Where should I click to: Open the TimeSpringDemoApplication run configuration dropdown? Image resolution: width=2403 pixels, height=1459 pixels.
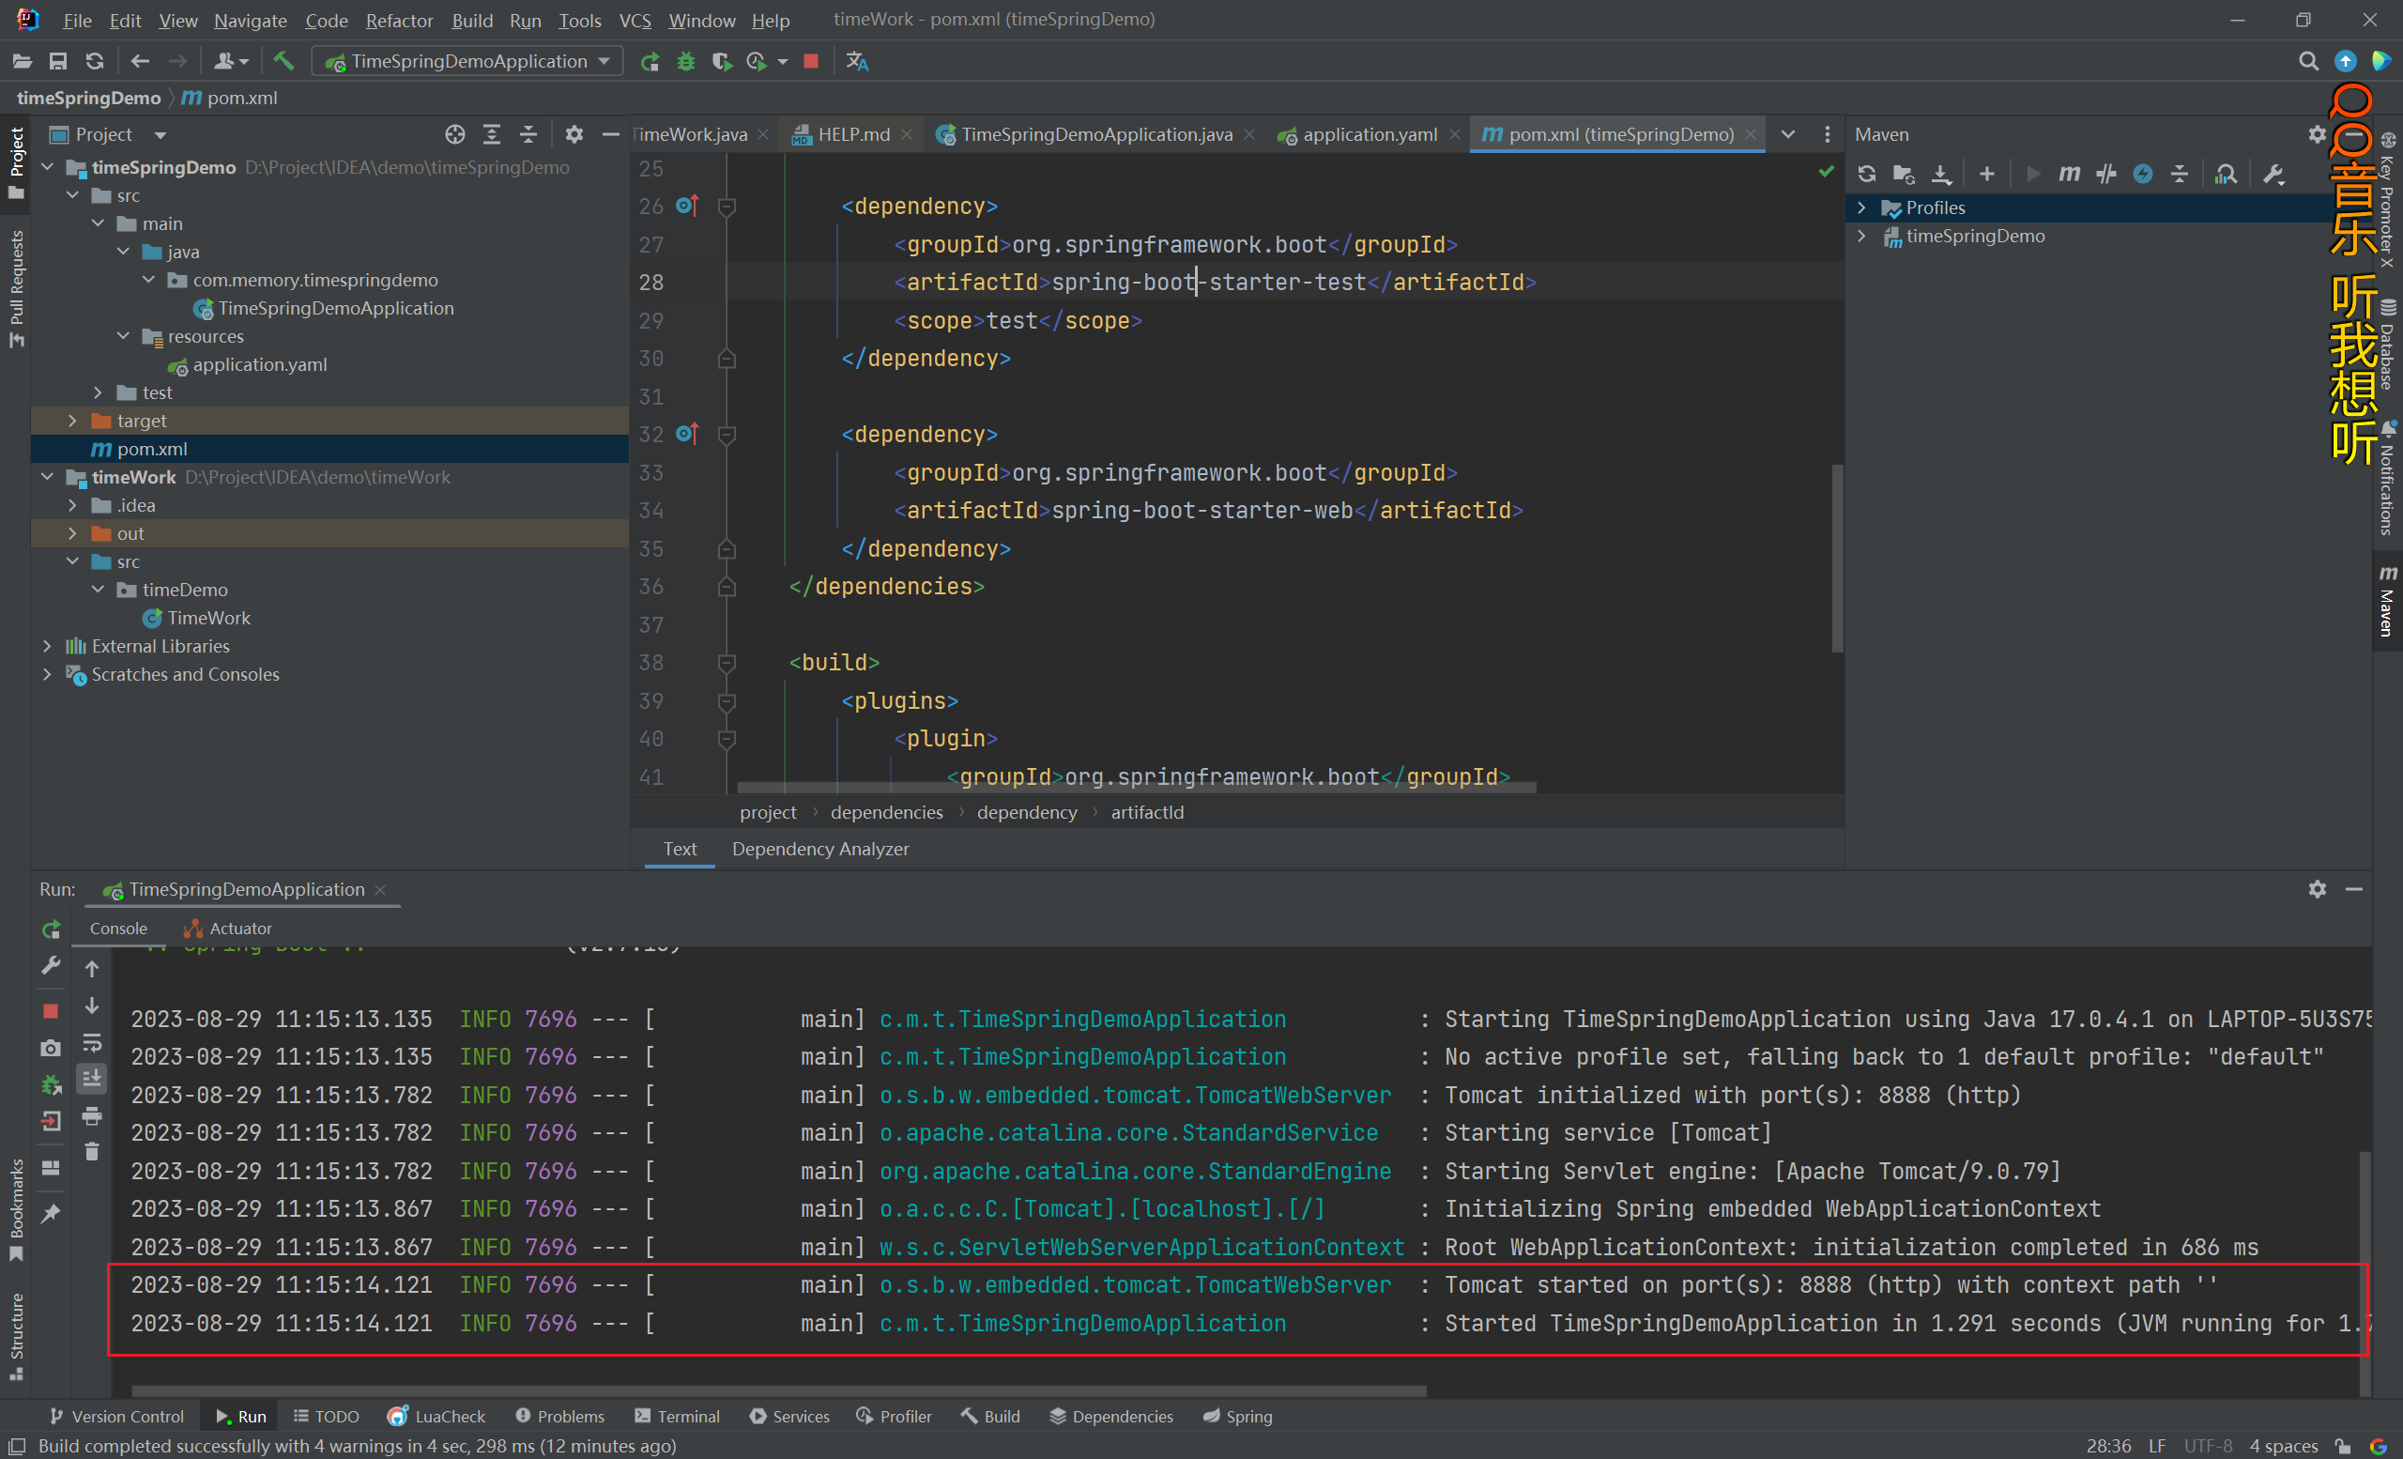coord(468,61)
